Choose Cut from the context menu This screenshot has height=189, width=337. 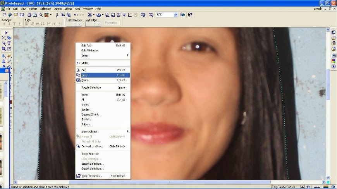(x=103, y=70)
